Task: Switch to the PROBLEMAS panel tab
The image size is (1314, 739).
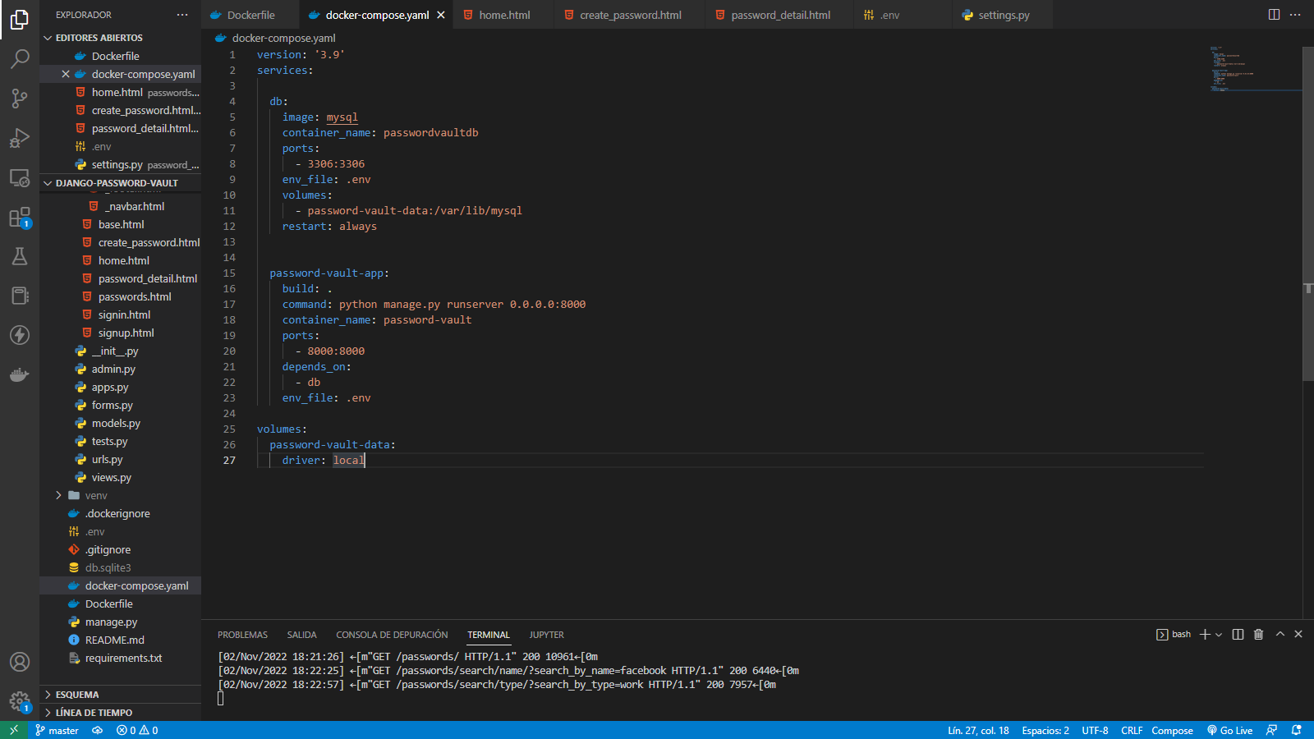Action: click(x=242, y=635)
